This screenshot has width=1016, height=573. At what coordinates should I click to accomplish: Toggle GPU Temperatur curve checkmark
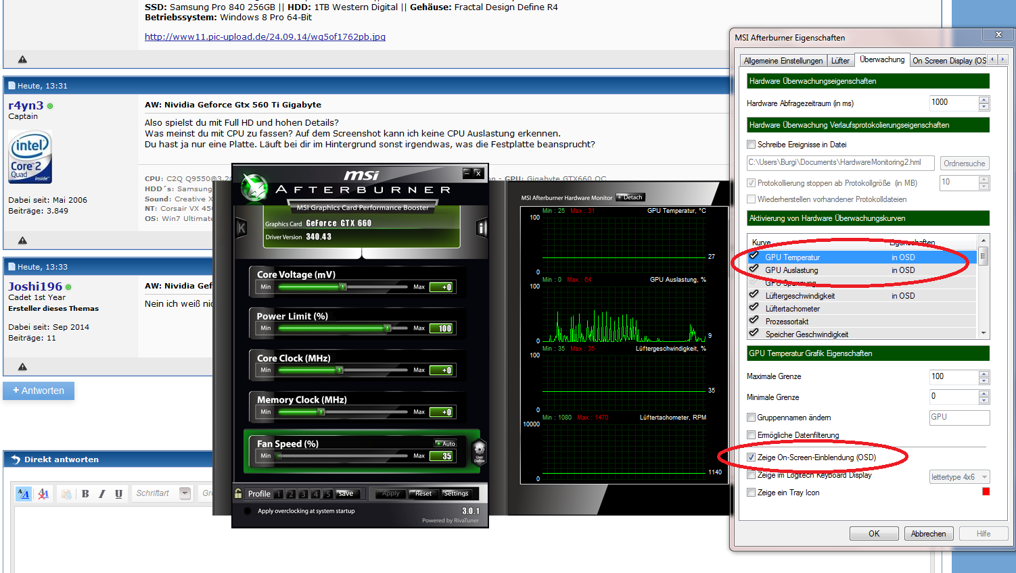tap(754, 256)
